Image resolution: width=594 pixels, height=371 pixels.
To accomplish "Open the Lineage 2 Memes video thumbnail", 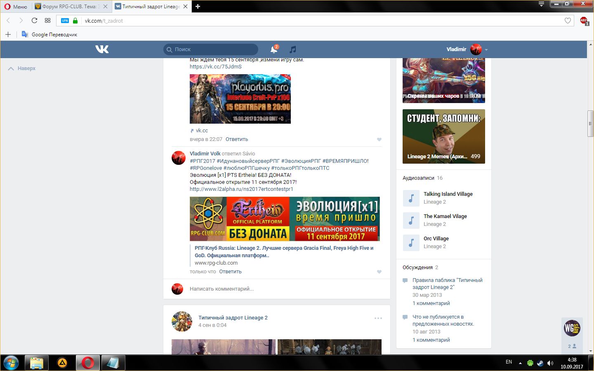I will point(444,136).
